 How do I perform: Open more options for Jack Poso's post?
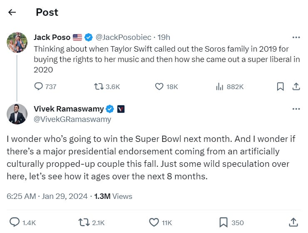coord(296,37)
